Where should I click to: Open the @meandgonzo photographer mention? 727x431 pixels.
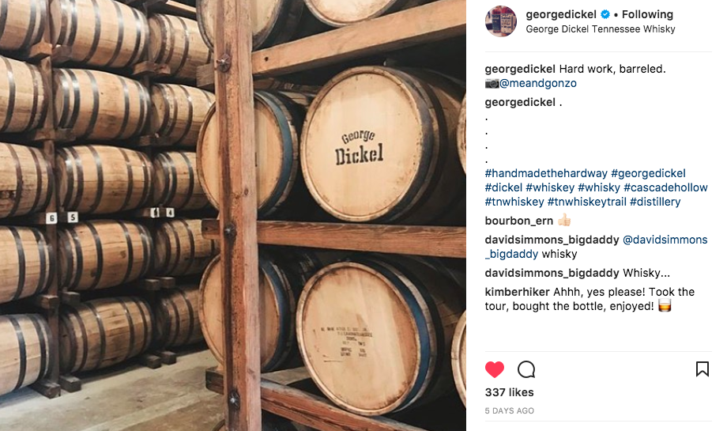pyautogui.click(x=538, y=84)
